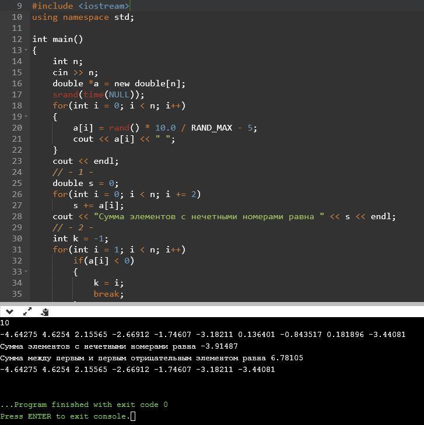Image resolution: width=424 pixels, height=425 pixels.
Task: Click the sum output value -3.91487 in console
Action: [219, 346]
